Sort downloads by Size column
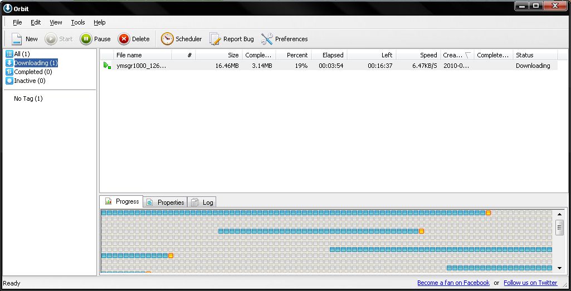Screen dimensions: 571x291 (219, 55)
